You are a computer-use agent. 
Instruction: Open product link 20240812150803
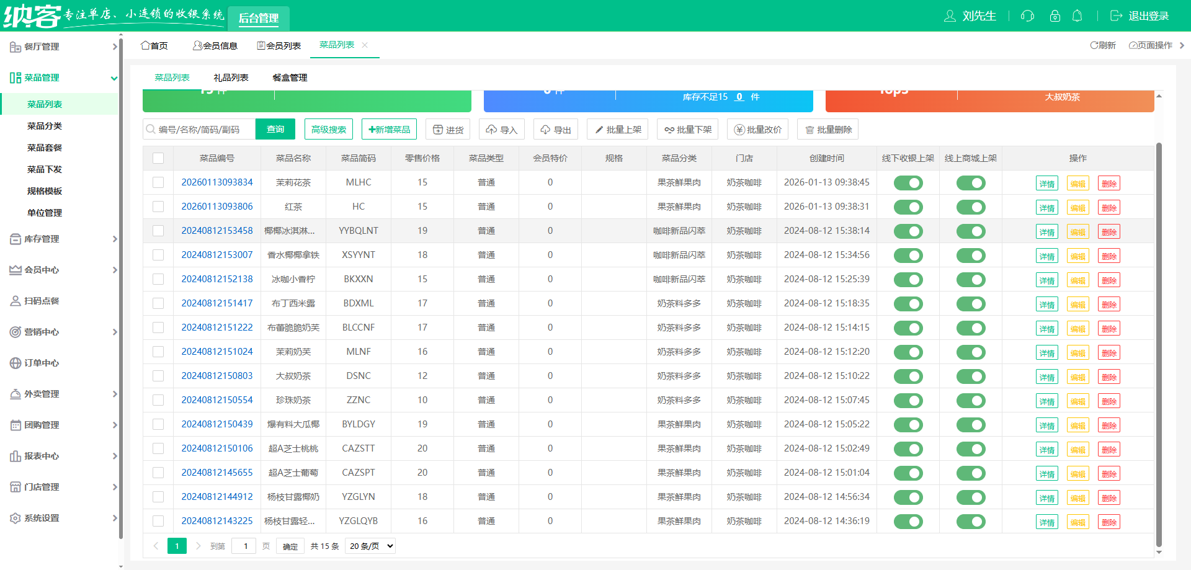click(x=217, y=376)
